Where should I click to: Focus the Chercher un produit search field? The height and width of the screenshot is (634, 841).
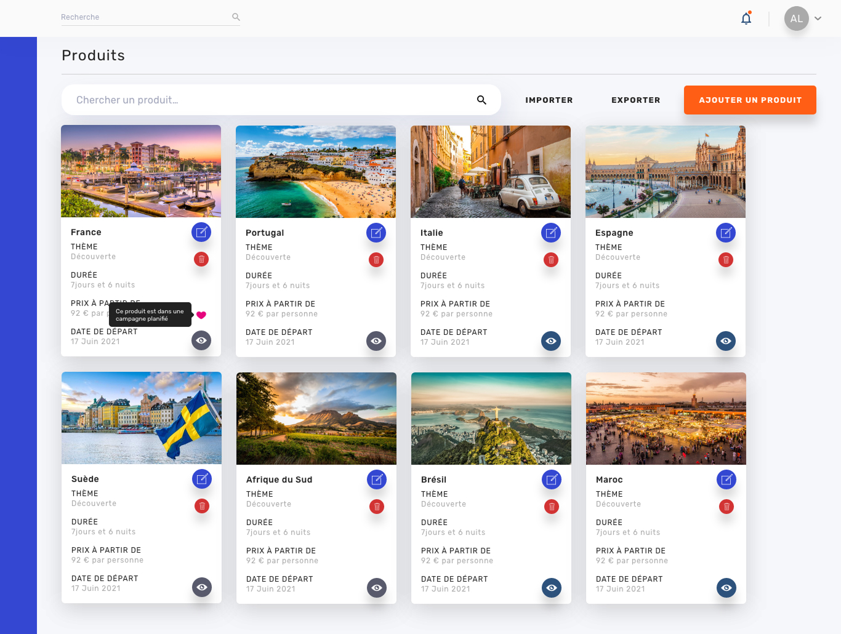(x=271, y=100)
